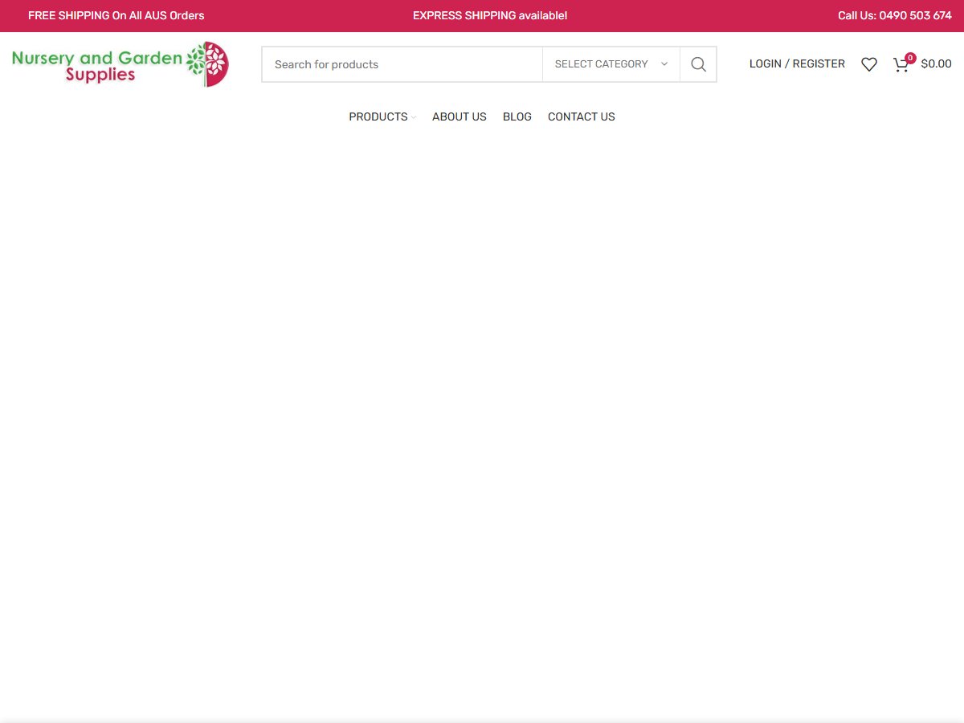Click the Nursery and Garden Supplies logo
Viewport: 964px width, 723px height.
[120, 64]
